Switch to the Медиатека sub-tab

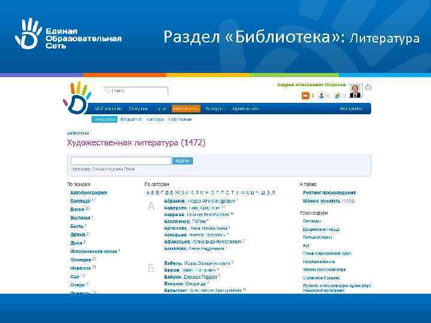click(131, 120)
